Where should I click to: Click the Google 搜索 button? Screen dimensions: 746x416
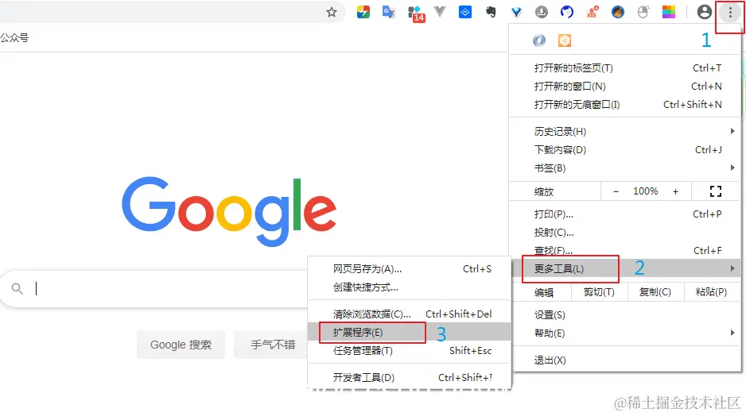(x=181, y=345)
